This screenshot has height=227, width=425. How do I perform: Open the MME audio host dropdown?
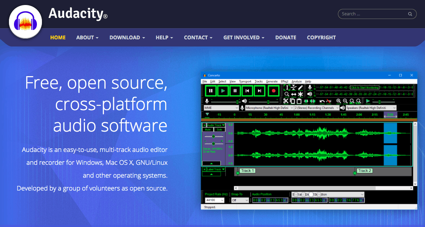tap(221, 108)
